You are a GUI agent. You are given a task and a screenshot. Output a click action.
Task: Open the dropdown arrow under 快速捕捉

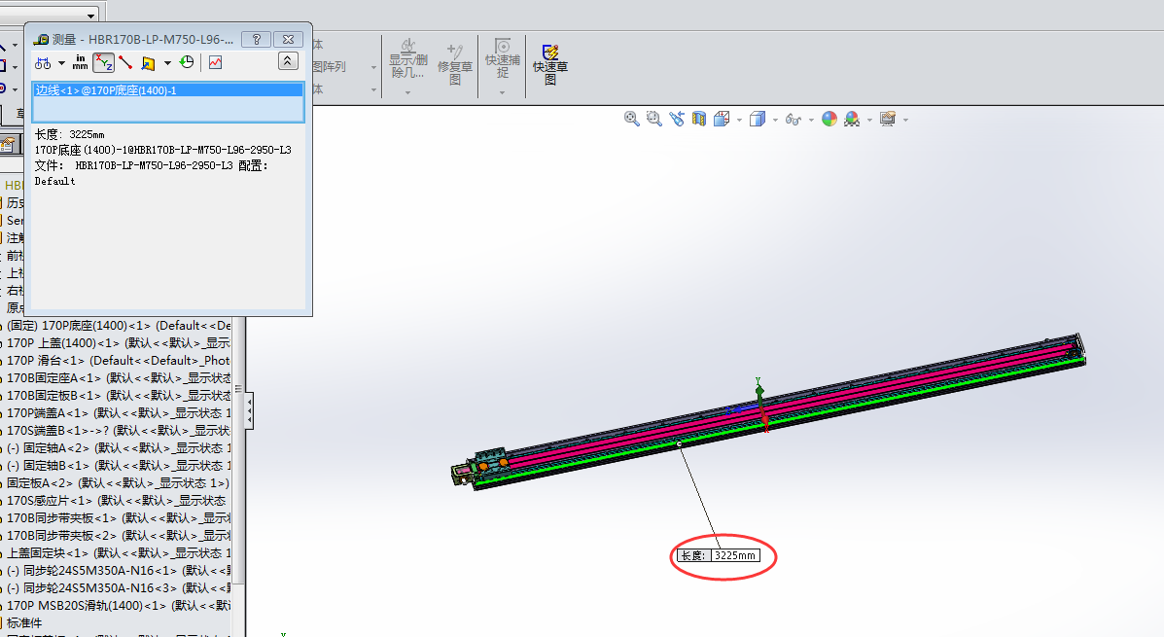502,92
